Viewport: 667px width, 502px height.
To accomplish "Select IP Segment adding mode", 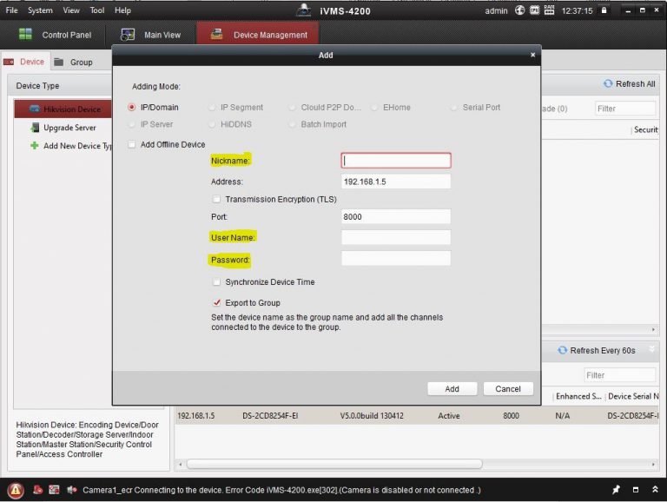I will [x=212, y=107].
